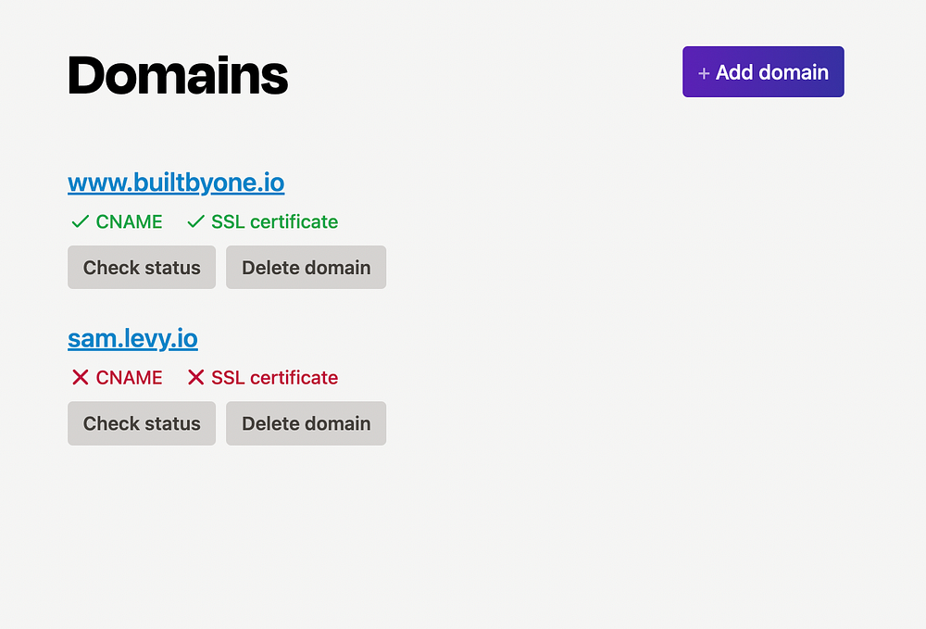
Task: Select the red SSL certificate status label
Action: (x=274, y=378)
